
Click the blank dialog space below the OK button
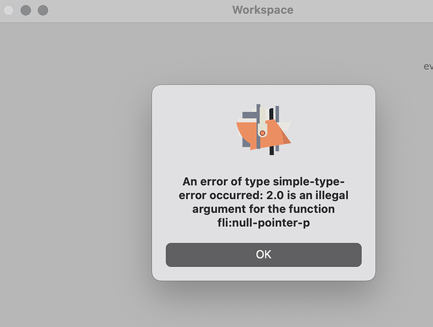tap(263, 273)
